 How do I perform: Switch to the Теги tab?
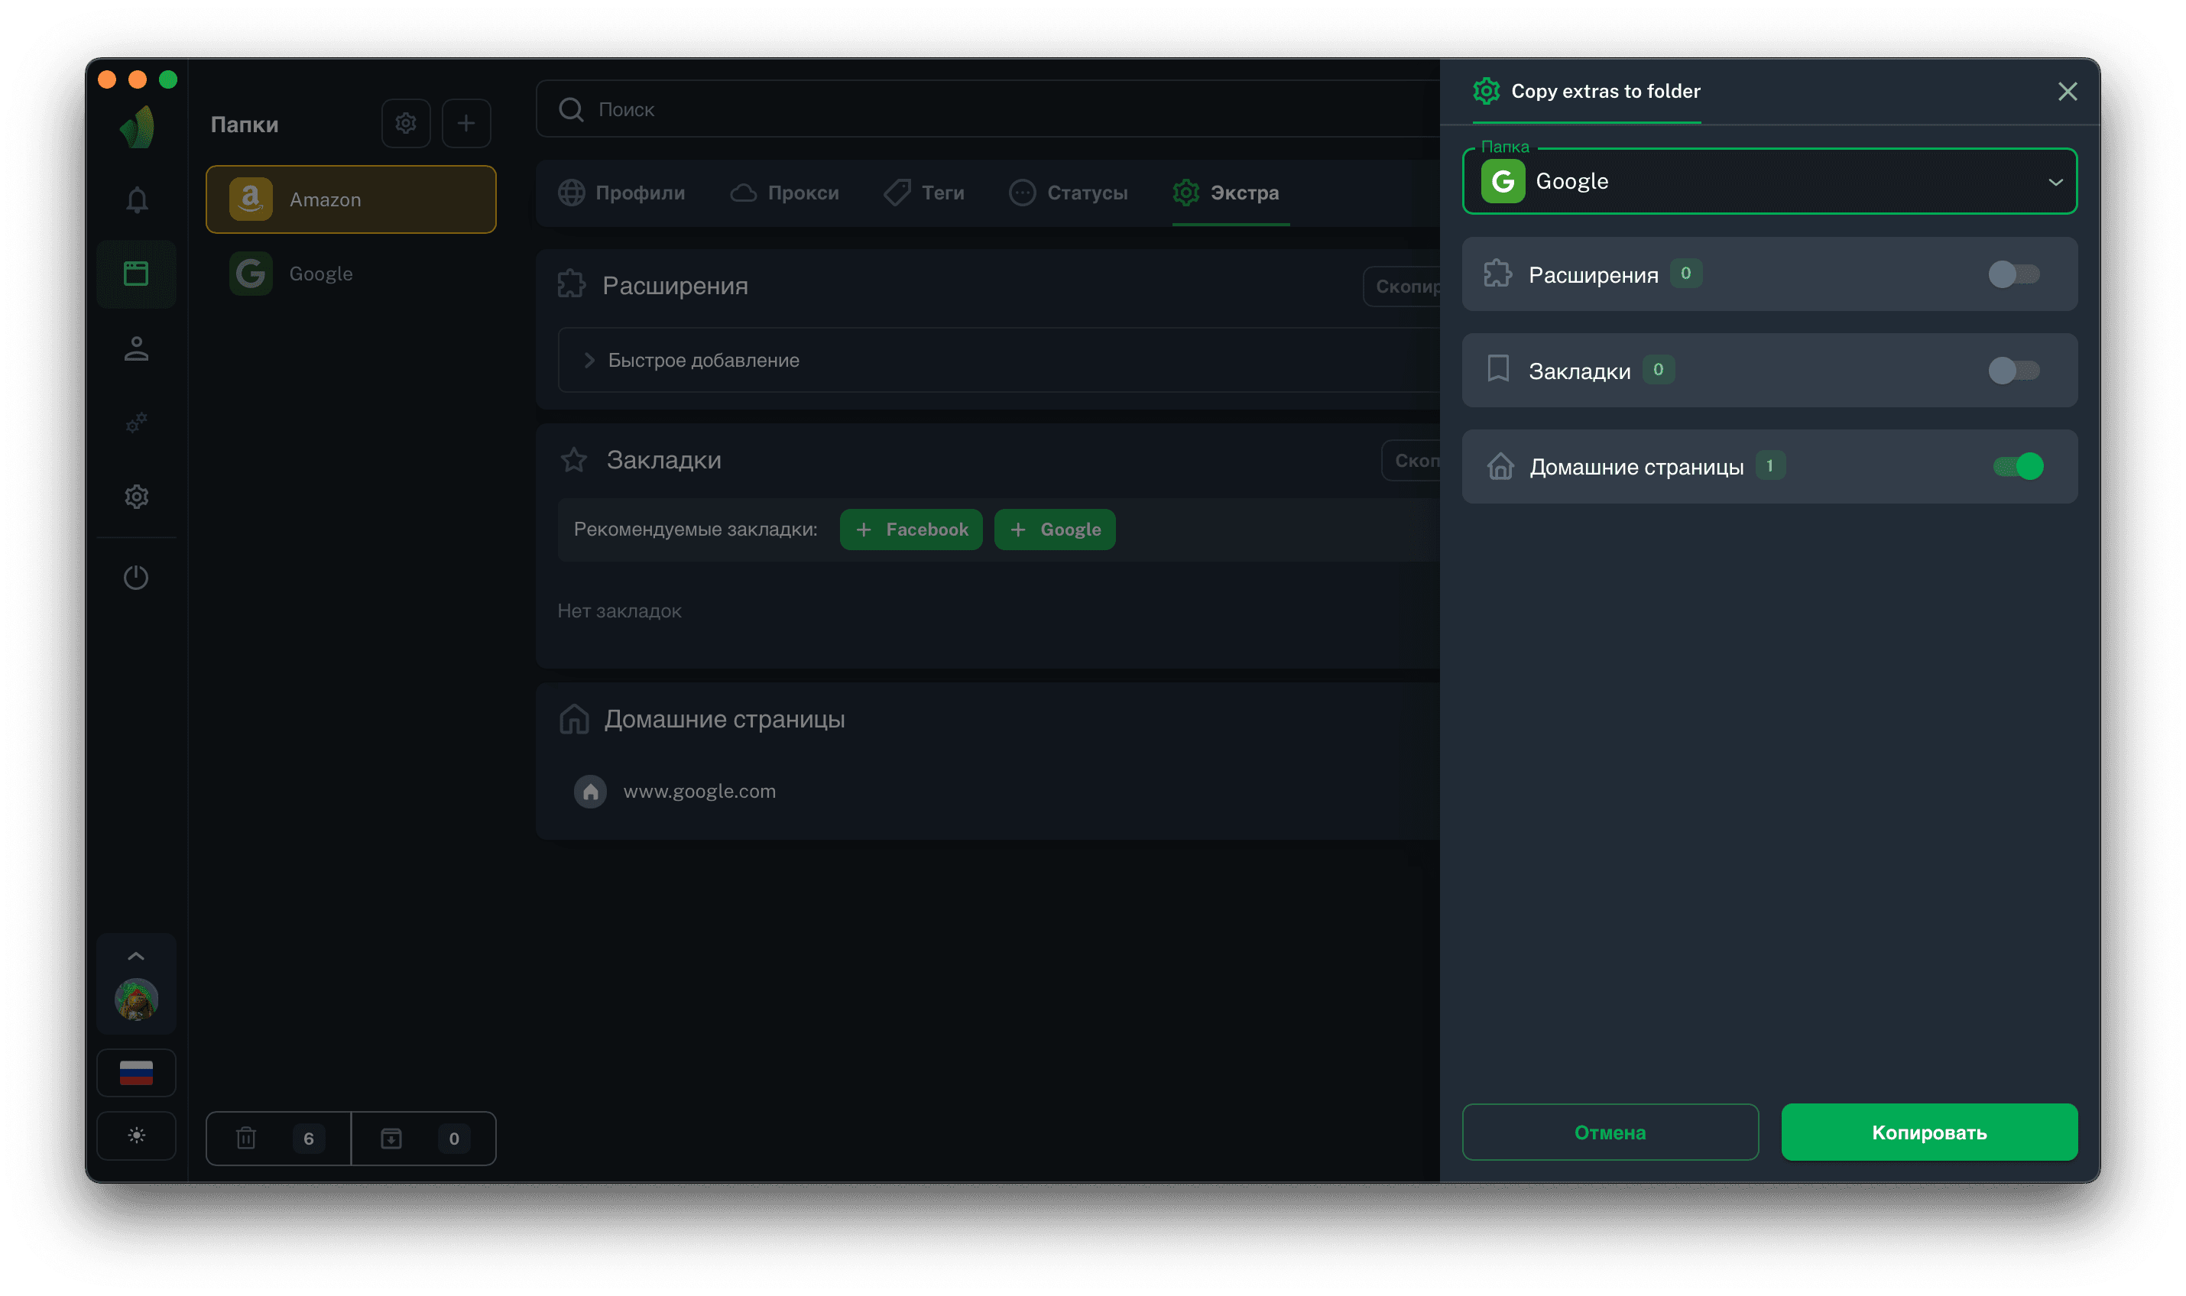[x=924, y=193]
